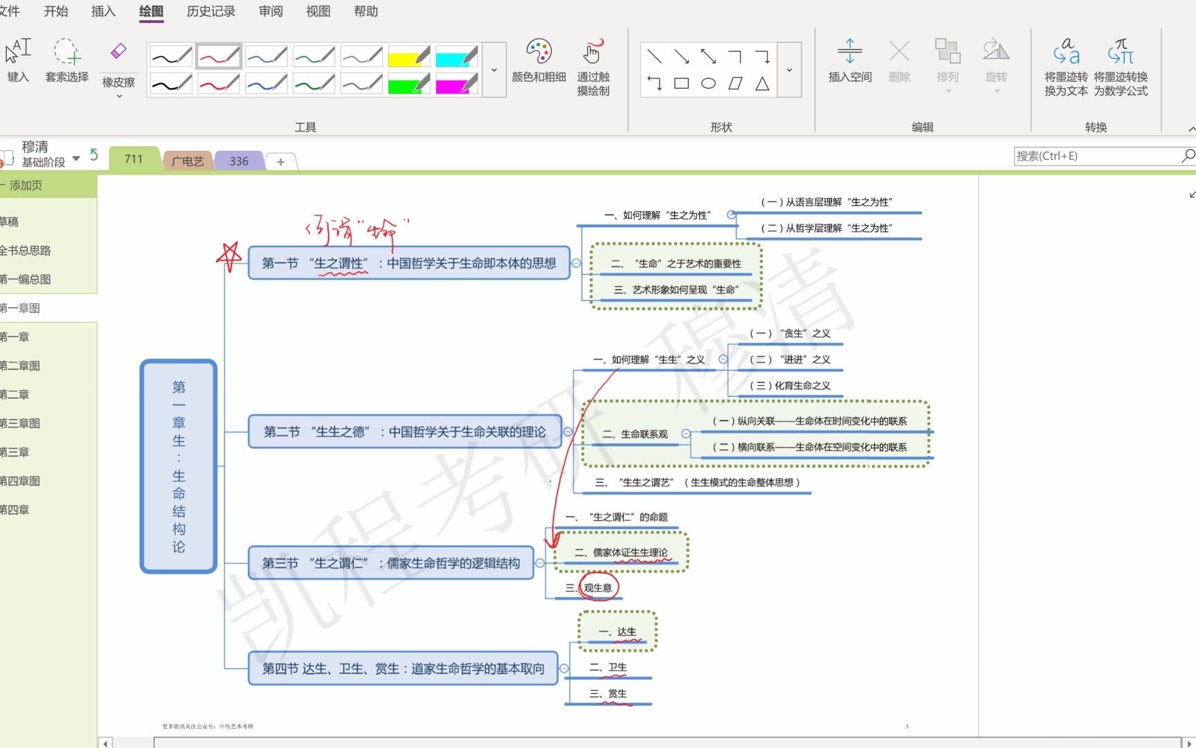Viewport: 1196px width, 748px height.
Task: Convert ink to text (将墨迹转换为文本)
Action: tap(1066, 66)
